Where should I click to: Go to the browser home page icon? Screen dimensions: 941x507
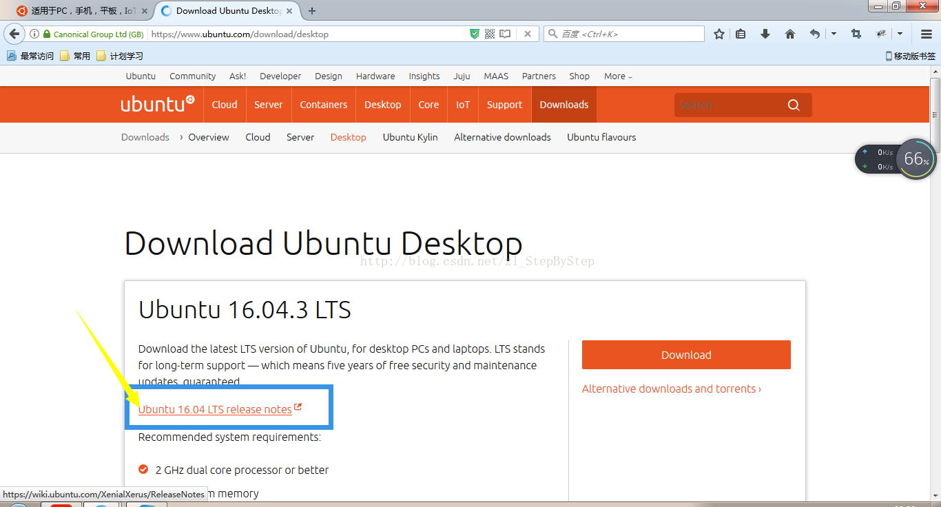pos(790,34)
